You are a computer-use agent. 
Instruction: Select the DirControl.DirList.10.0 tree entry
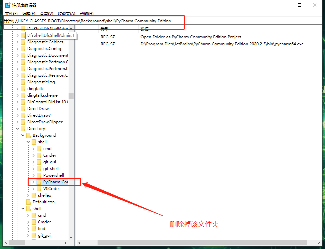48,102
